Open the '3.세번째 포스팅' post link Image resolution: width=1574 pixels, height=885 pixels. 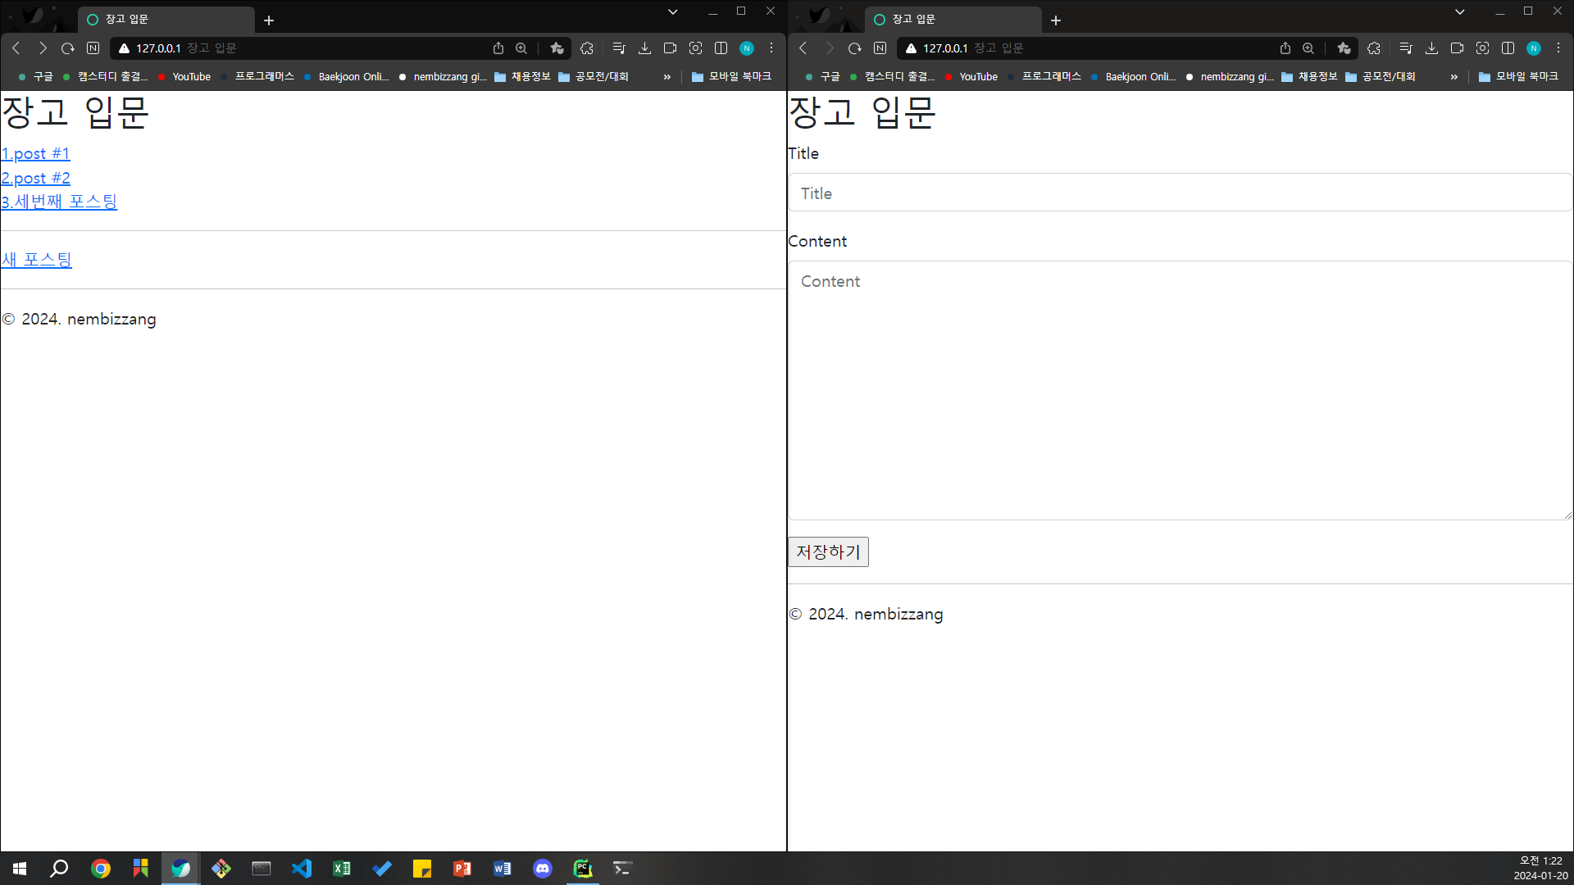click(x=59, y=202)
